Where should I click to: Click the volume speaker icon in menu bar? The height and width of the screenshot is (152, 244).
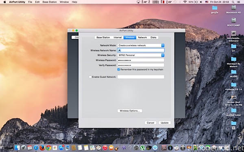tap(201, 2)
